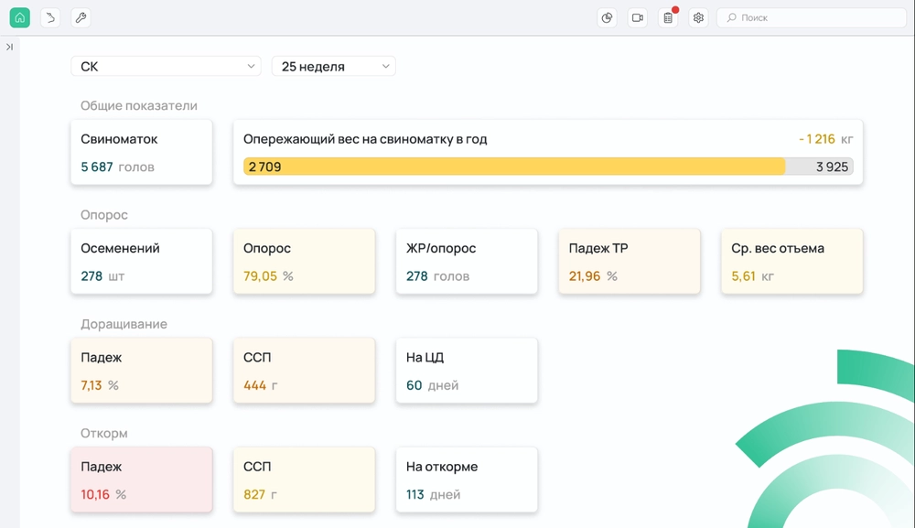Open the На ЦД days card
Image resolution: width=915 pixels, height=528 pixels.
pyautogui.click(x=467, y=371)
